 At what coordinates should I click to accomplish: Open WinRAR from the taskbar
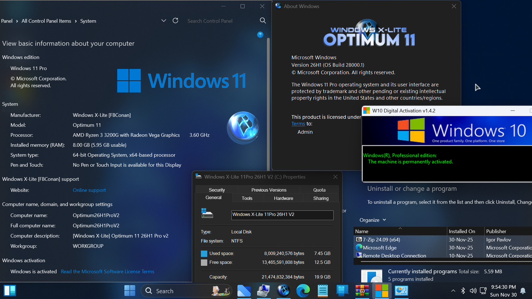pos(362,291)
